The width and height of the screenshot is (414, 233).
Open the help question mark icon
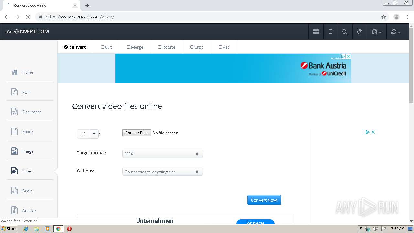click(360, 32)
